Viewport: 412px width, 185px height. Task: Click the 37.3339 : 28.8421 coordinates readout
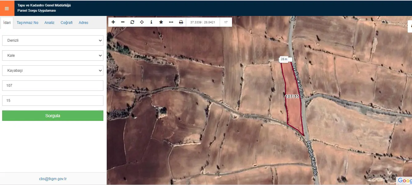pos(203,22)
